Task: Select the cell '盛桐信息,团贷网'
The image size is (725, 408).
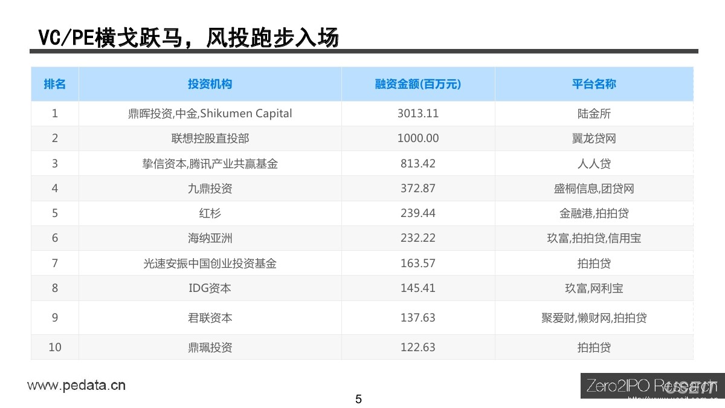Action: 594,189
